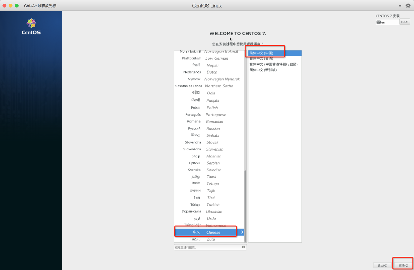414x270 pixels.
Task: Select the Tiếng Việt Vietnamese row
Action: pos(209,225)
